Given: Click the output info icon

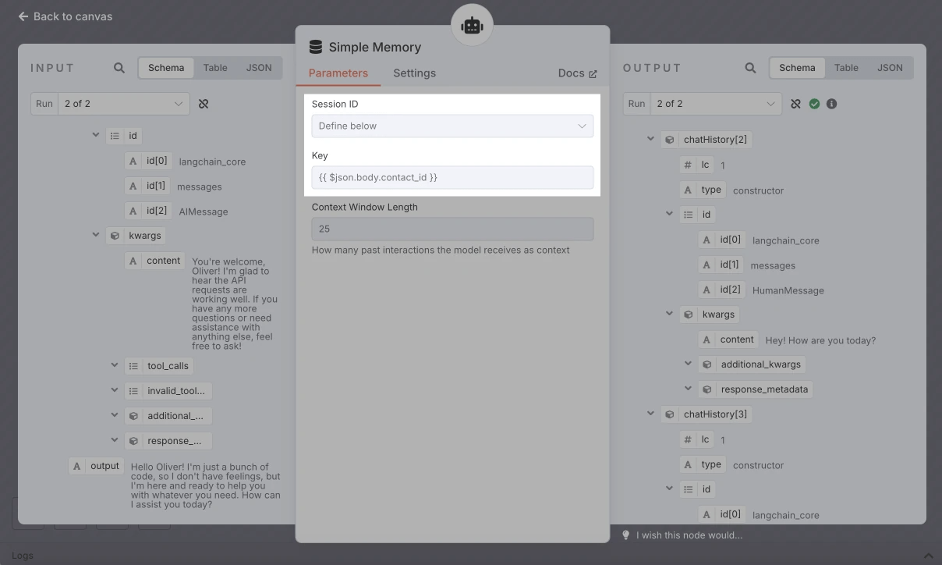Looking at the screenshot, I should tap(831, 104).
